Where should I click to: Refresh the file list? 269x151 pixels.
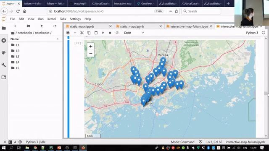[55, 26]
